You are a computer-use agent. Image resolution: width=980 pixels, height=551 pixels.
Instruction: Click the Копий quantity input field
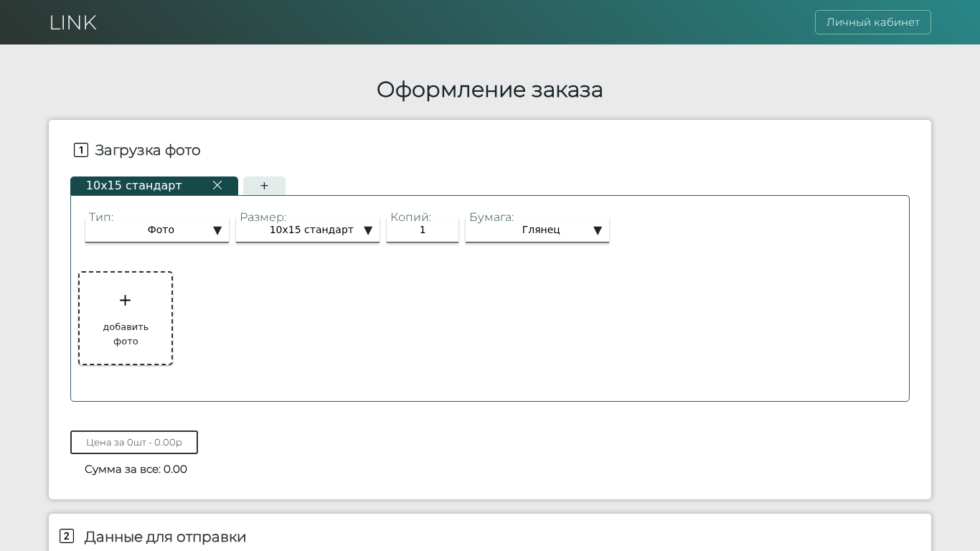(x=423, y=230)
